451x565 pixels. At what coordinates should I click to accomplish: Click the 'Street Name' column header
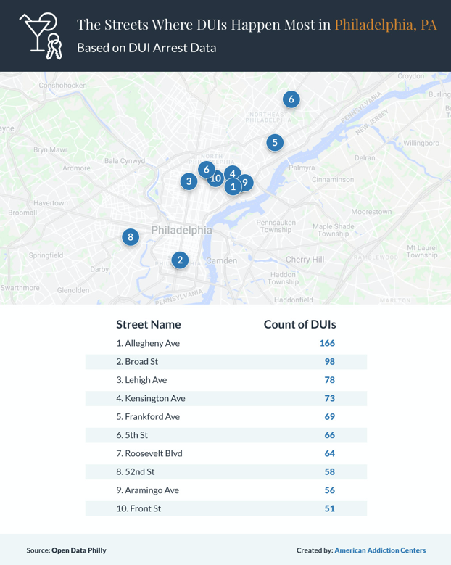point(149,324)
